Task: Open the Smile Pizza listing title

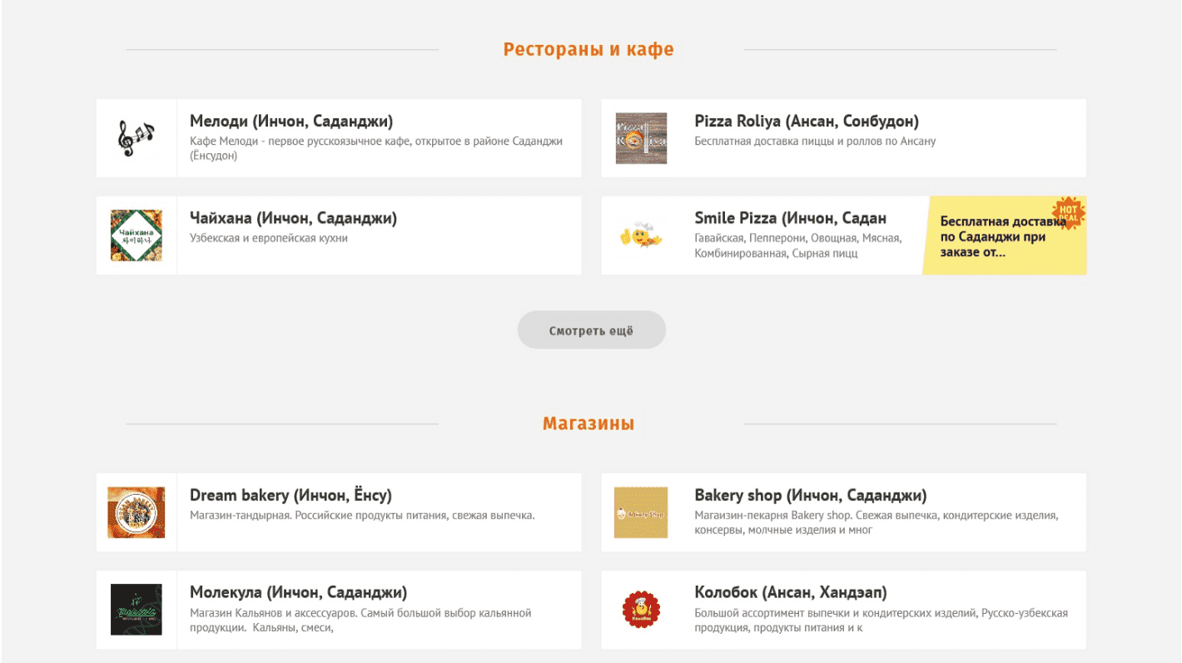Action: (791, 219)
